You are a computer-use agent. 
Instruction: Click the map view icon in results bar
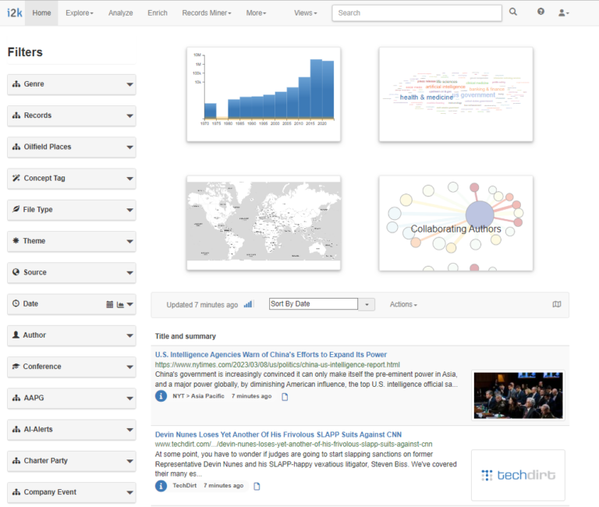556,304
